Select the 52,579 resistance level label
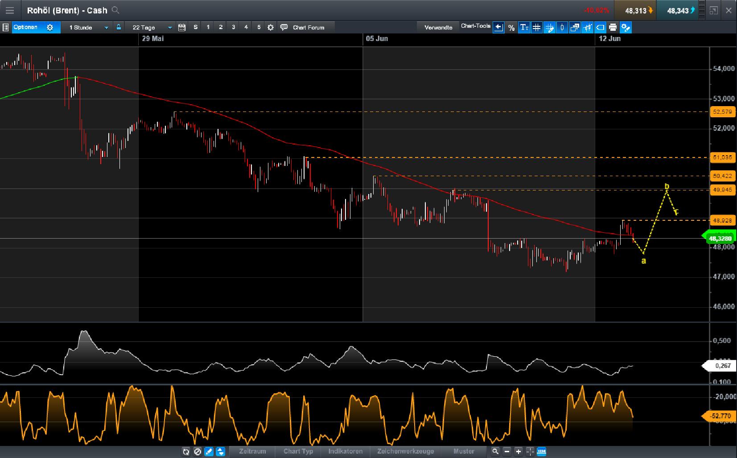Viewport: 737px width, 458px height. (723, 112)
